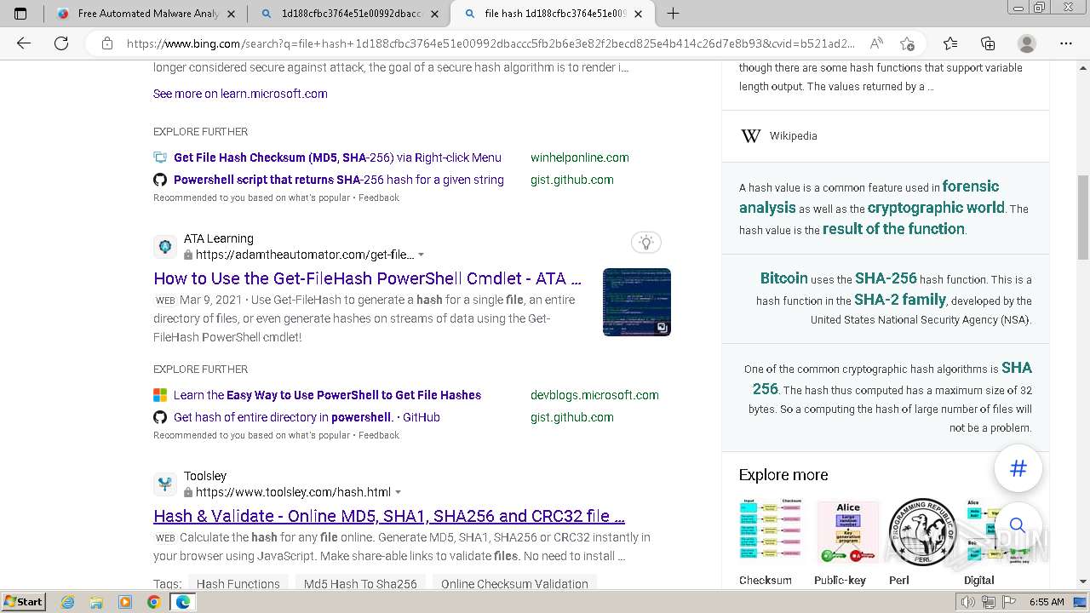
Task: Click the devblogs.microsoft.com domain link
Action: click(x=594, y=395)
